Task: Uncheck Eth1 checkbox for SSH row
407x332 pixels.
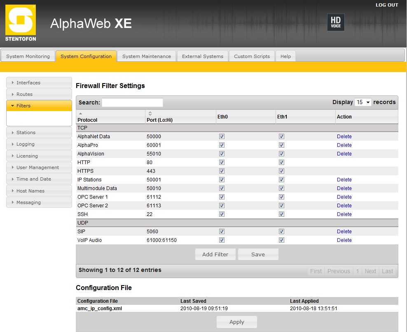Action: (282, 214)
